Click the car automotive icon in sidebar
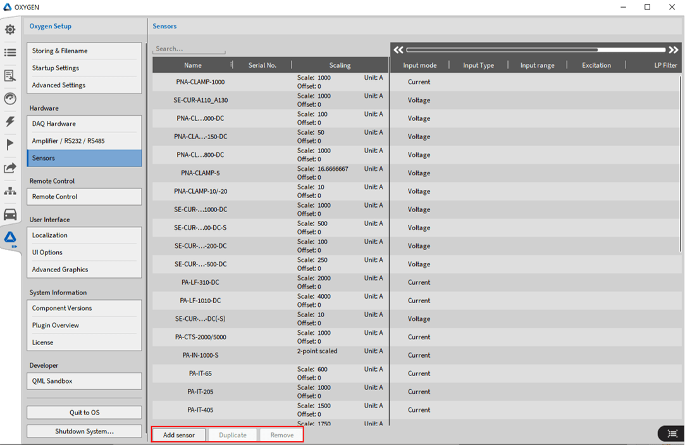This screenshot has height=445, width=685. [x=10, y=214]
